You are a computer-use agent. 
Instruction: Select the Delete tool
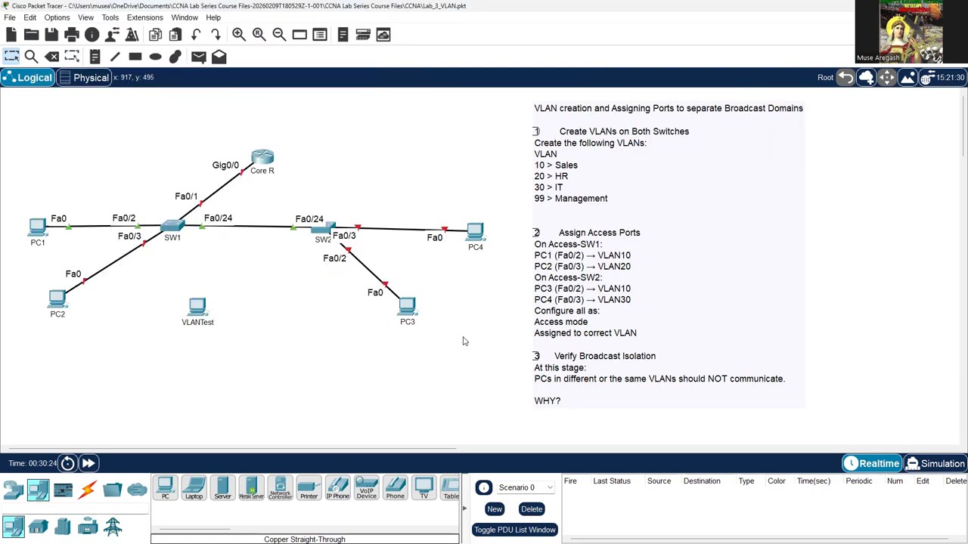pyautogui.click(x=52, y=57)
